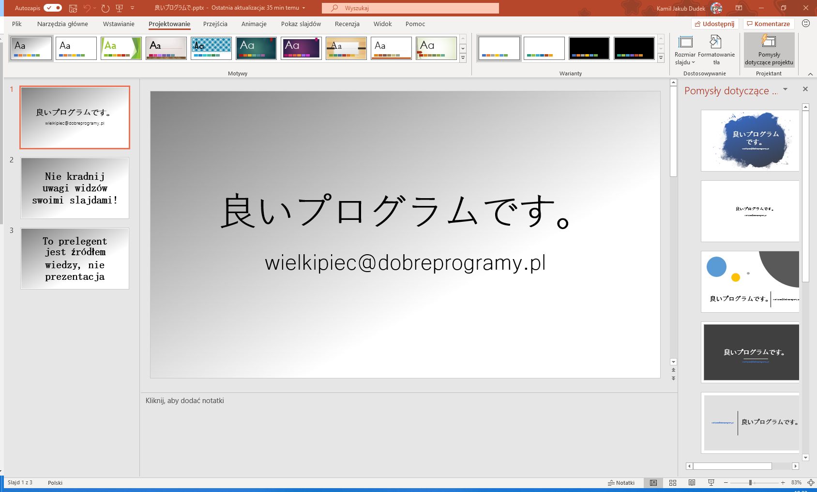This screenshot has height=492, width=817.
Task: Switch to the Wstawianie tab
Action: [119, 24]
